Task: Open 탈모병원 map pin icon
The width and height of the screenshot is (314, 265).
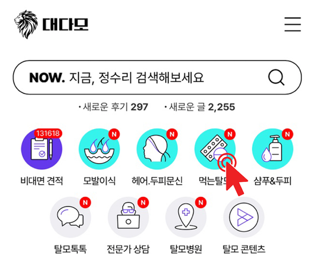Action: coord(186,217)
